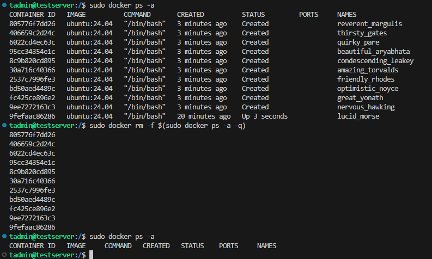Click the hollow grey marker beside the empty final prompt

pyautogui.click(x=4, y=255)
